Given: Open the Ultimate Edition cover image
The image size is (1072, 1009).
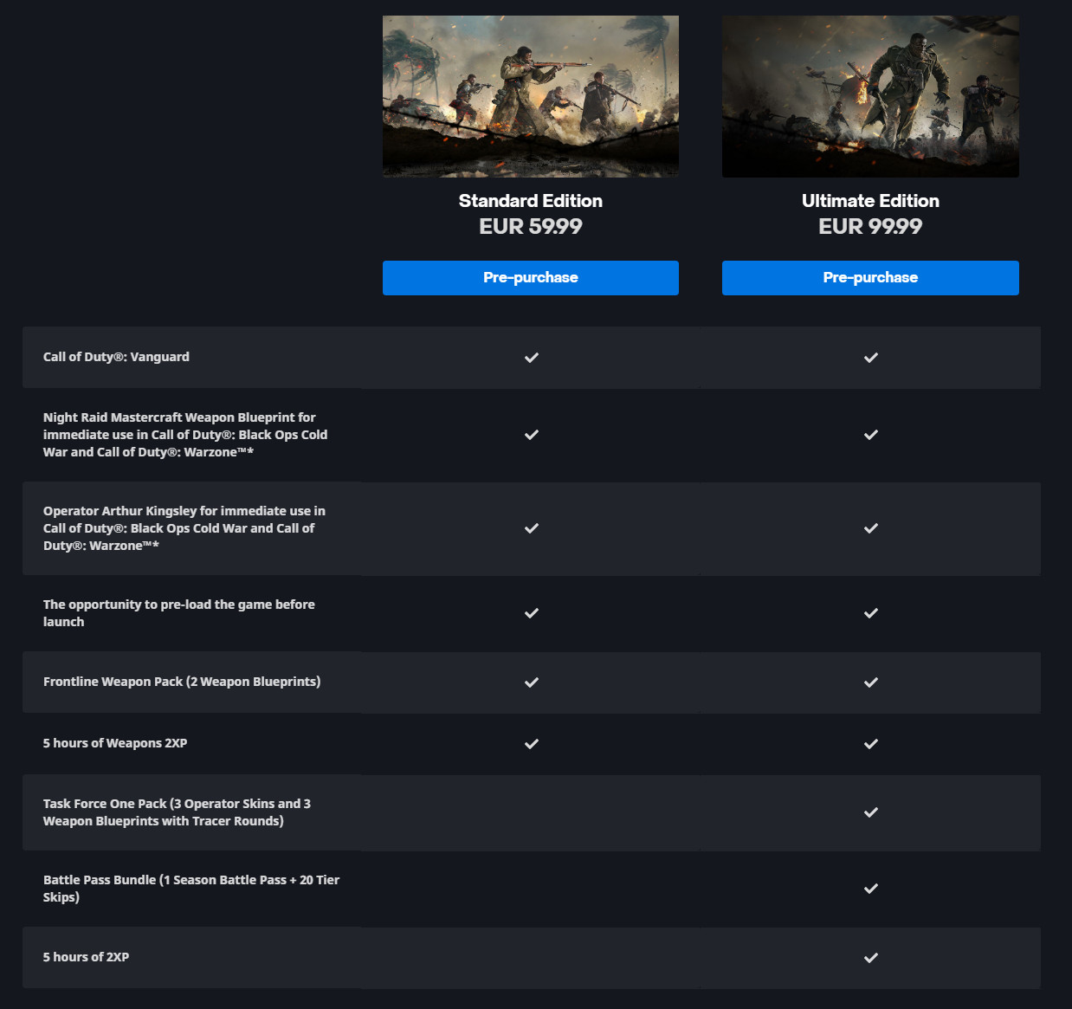Looking at the screenshot, I should [870, 96].
